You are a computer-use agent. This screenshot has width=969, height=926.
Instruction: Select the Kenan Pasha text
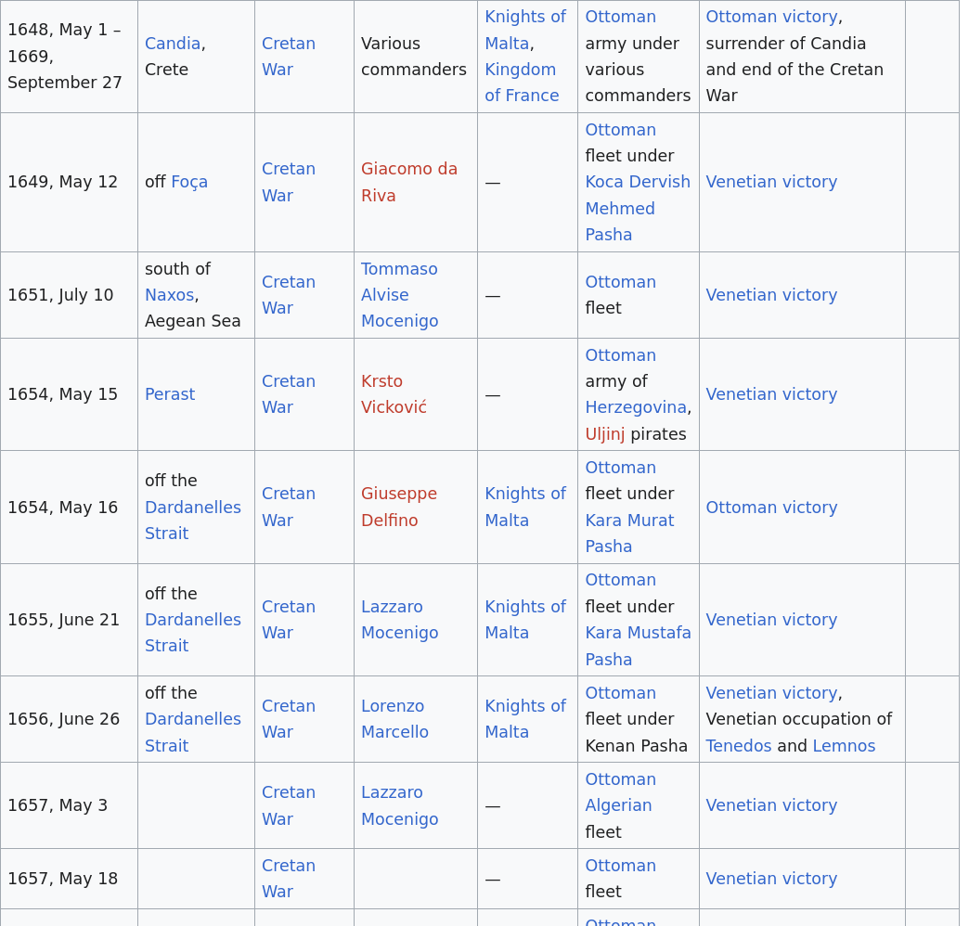(636, 746)
